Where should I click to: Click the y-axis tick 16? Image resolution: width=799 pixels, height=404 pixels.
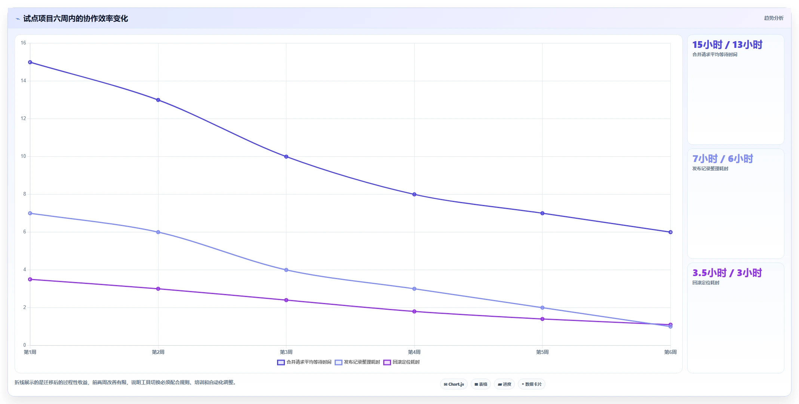(x=24, y=43)
